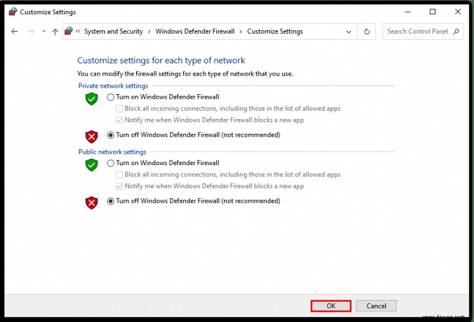The image size is (474, 322).
Task: Click the double chevron before System and Security
Action: pyautogui.click(x=78, y=31)
